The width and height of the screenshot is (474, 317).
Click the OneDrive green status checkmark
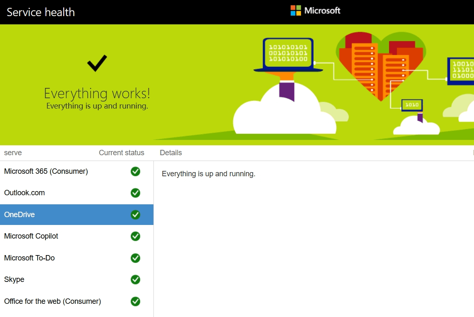135,215
